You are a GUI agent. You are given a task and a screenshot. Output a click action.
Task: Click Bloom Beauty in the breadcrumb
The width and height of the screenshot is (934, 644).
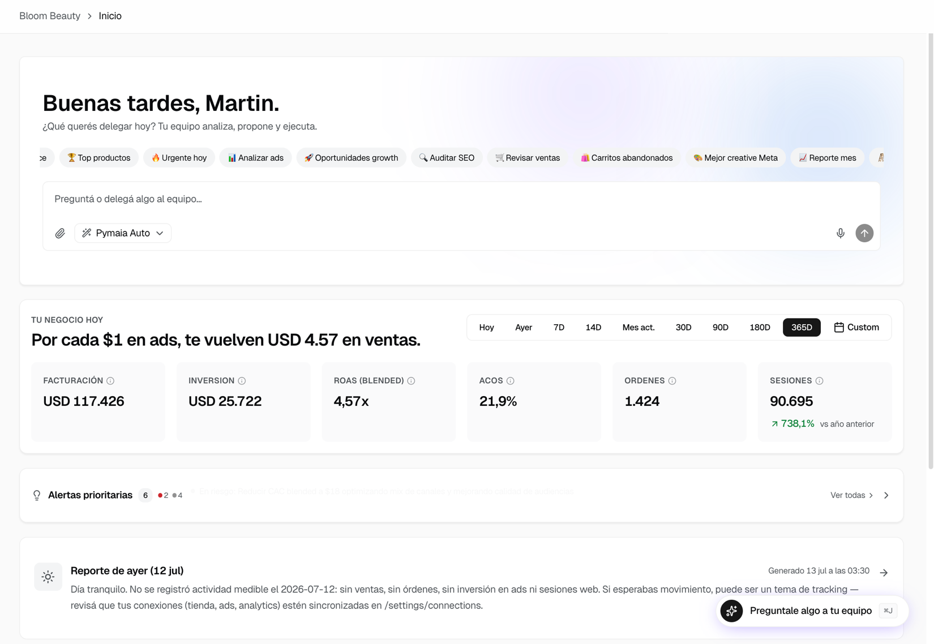click(x=50, y=16)
